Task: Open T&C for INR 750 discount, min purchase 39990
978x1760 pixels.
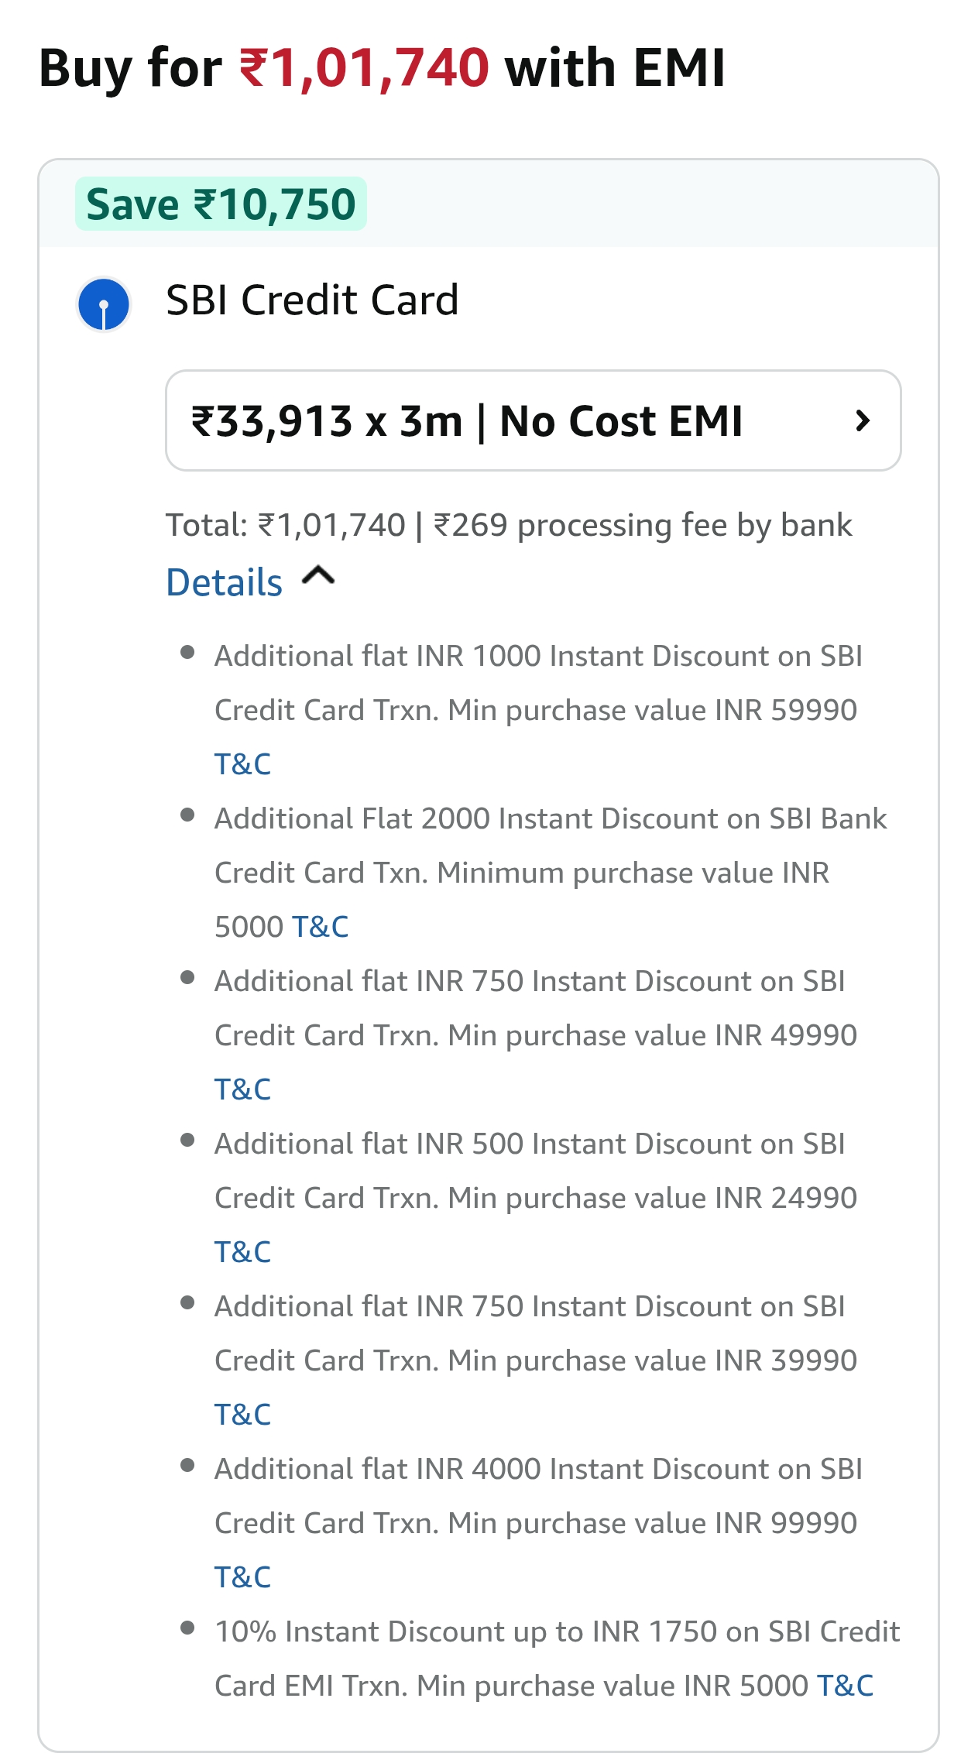Action: pyautogui.click(x=242, y=1415)
